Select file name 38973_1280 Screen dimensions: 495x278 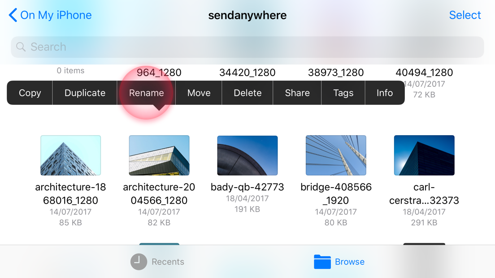coord(336,73)
